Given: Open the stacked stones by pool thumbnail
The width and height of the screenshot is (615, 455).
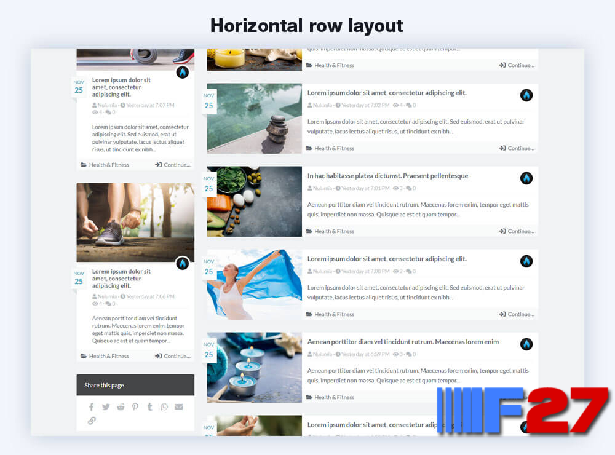Looking at the screenshot, I should [255, 119].
